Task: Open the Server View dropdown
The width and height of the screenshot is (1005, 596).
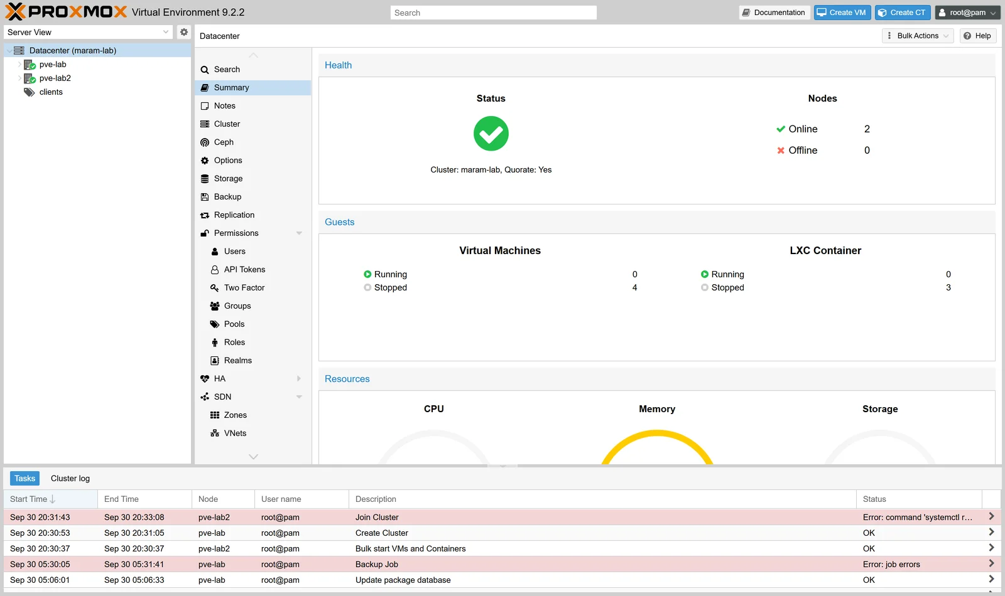Action: tap(166, 32)
